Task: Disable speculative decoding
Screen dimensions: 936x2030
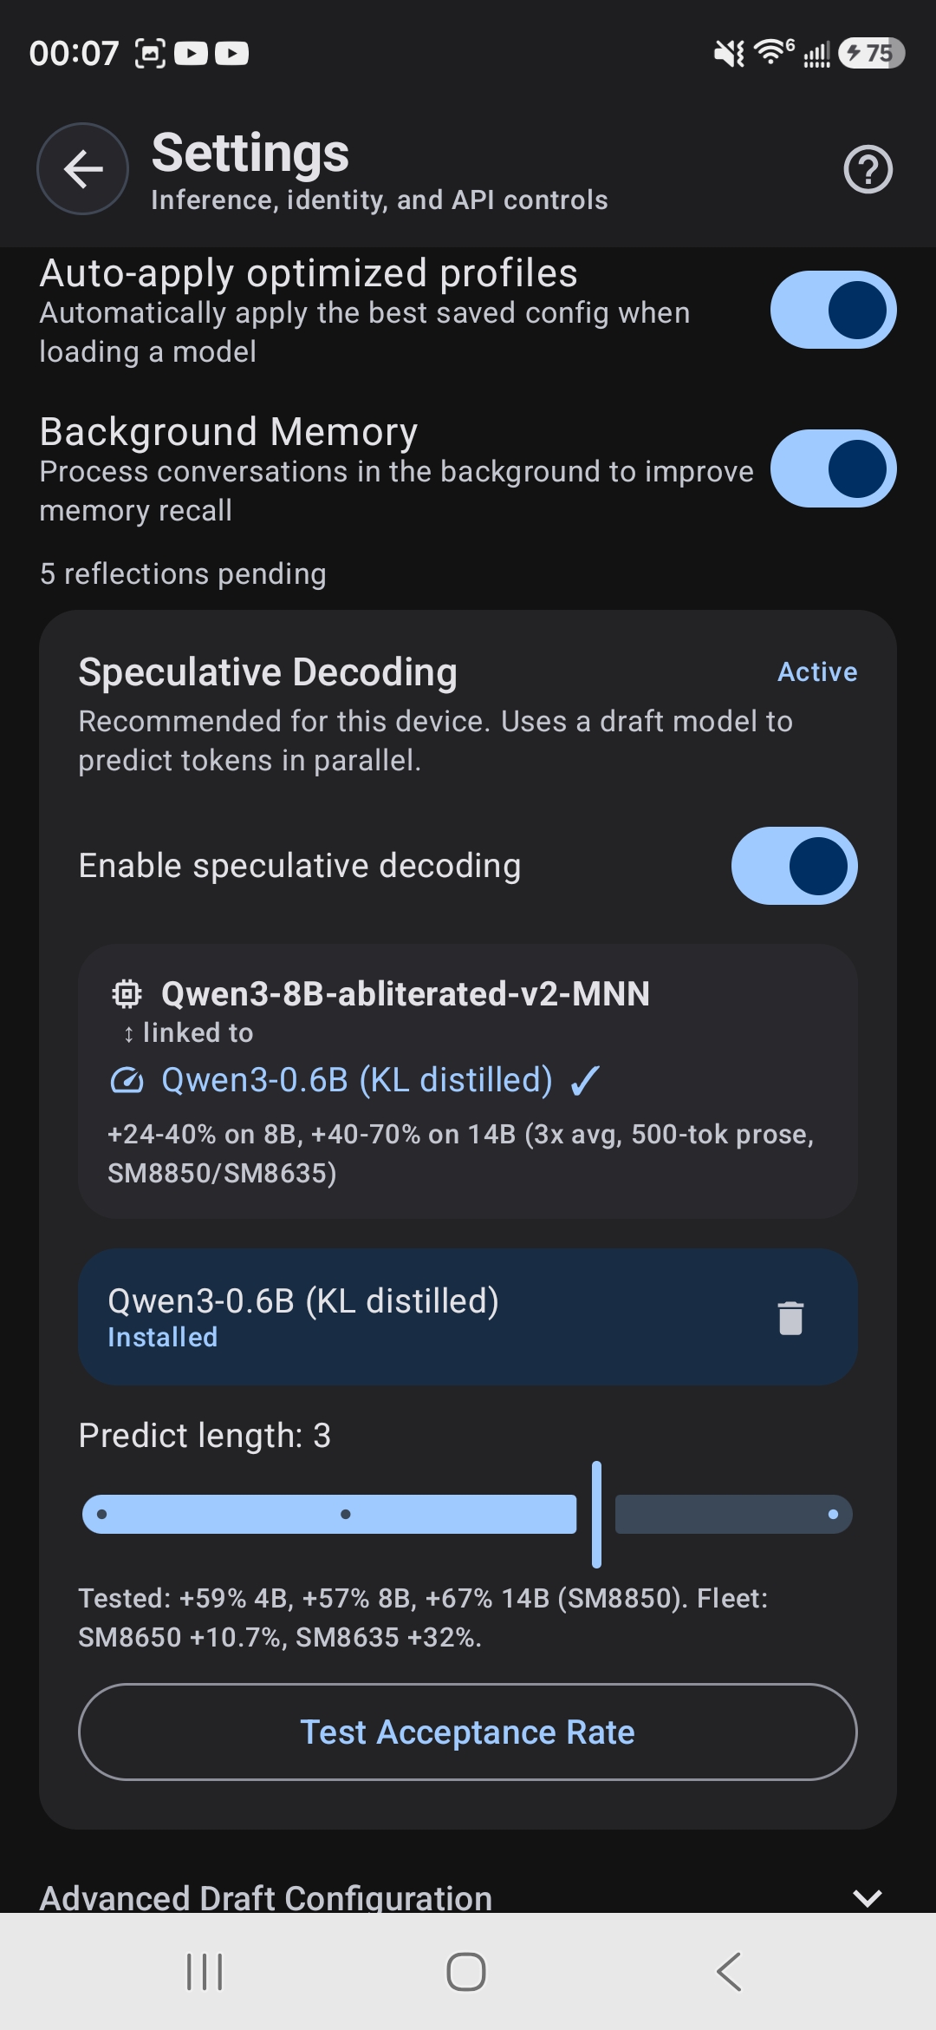Action: 794,865
